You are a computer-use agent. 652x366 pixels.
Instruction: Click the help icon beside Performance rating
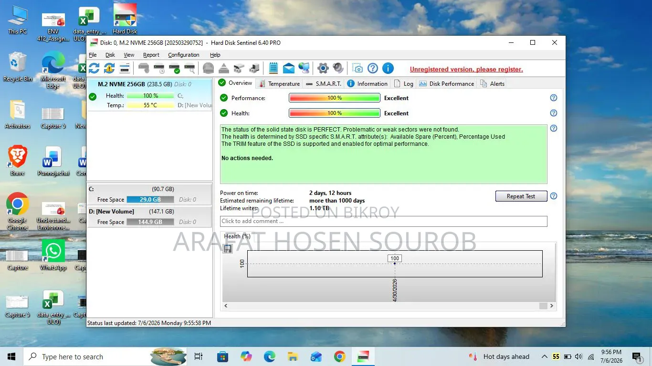(x=554, y=98)
